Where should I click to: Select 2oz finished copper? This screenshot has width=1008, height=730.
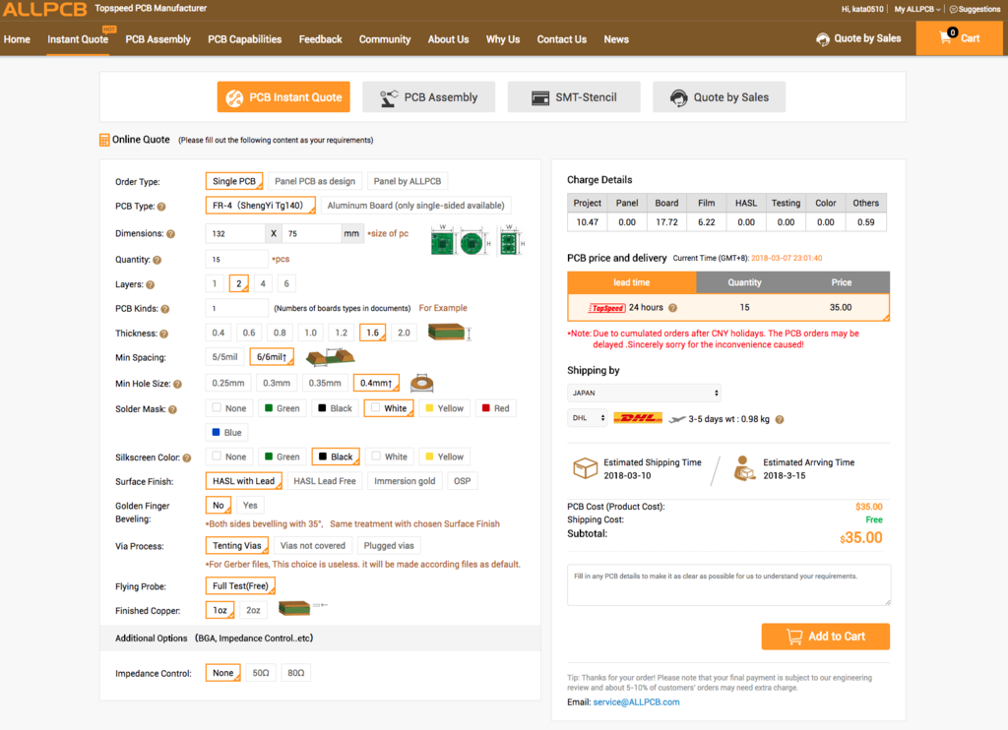[253, 611]
